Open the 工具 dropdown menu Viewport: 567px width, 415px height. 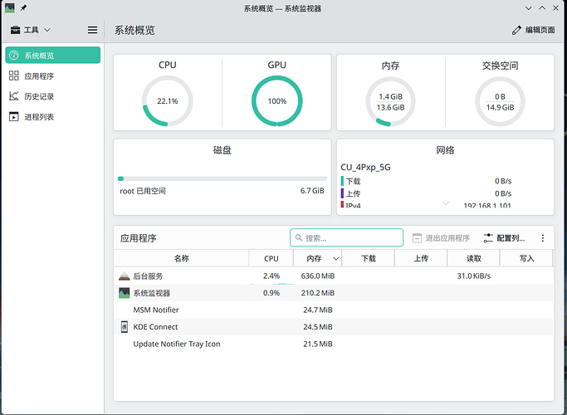click(30, 30)
